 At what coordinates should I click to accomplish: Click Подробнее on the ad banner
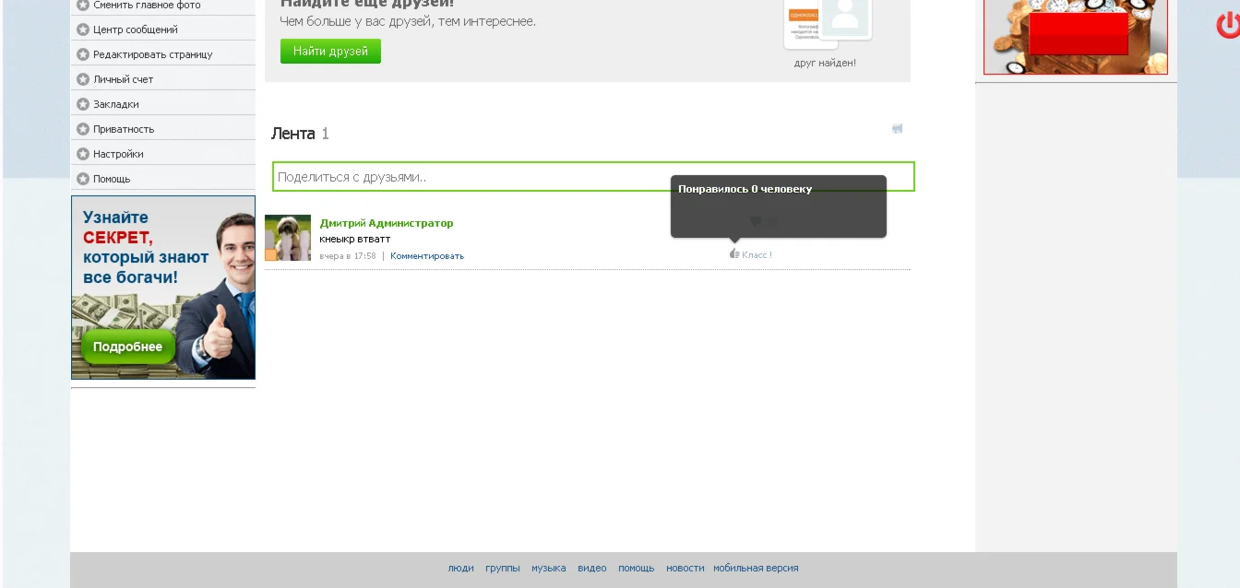(x=127, y=347)
